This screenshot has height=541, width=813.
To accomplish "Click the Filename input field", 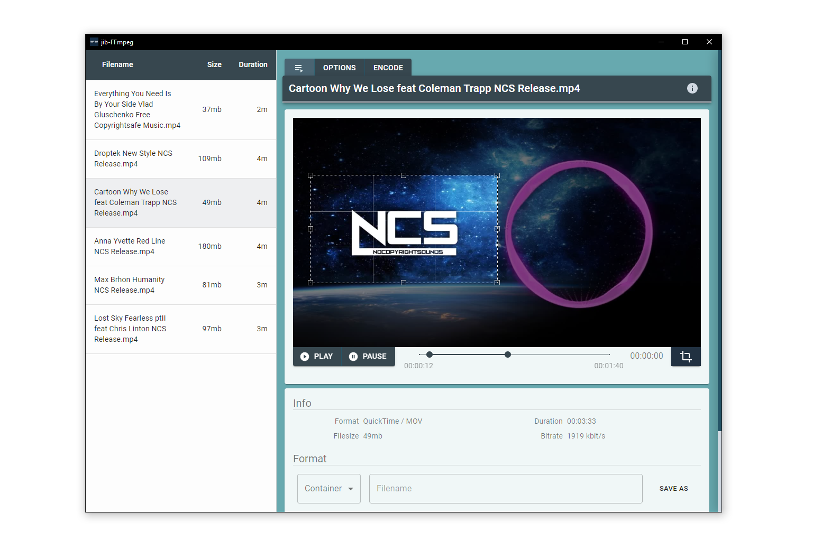I will pyautogui.click(x=505, y=488).
